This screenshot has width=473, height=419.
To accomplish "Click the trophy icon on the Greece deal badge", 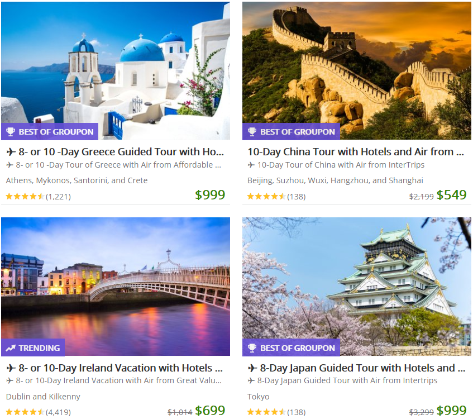I will tap(11, 132).
